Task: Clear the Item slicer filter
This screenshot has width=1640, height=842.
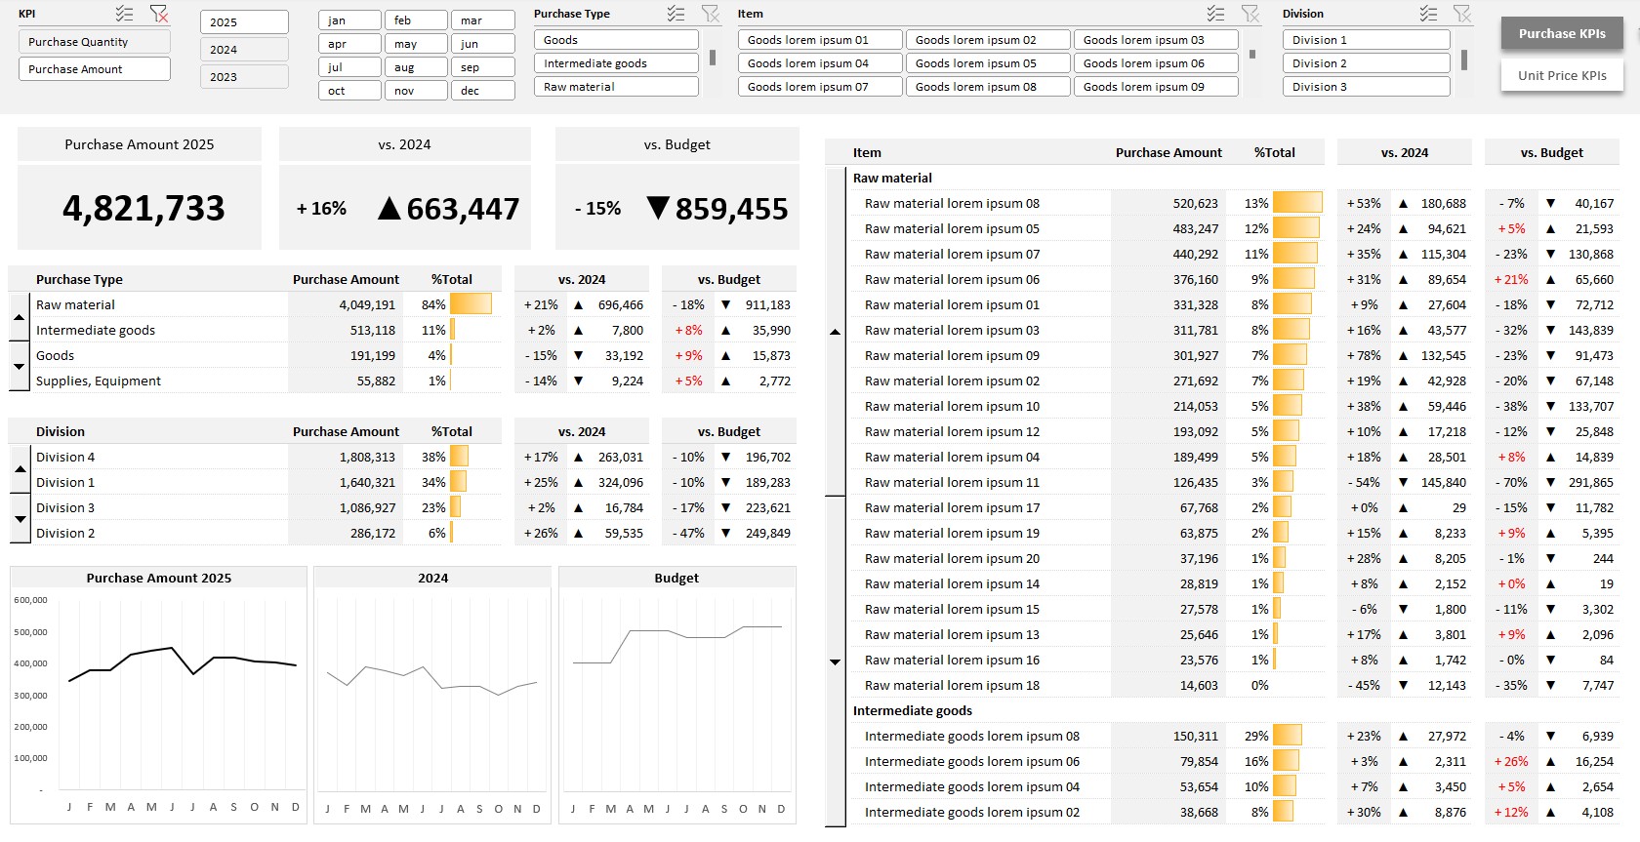Action: [x=1250, y=14]
